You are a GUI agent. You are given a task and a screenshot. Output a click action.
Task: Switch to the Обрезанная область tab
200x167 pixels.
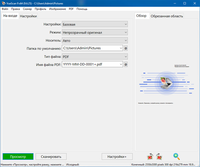(x=167, y=16)
